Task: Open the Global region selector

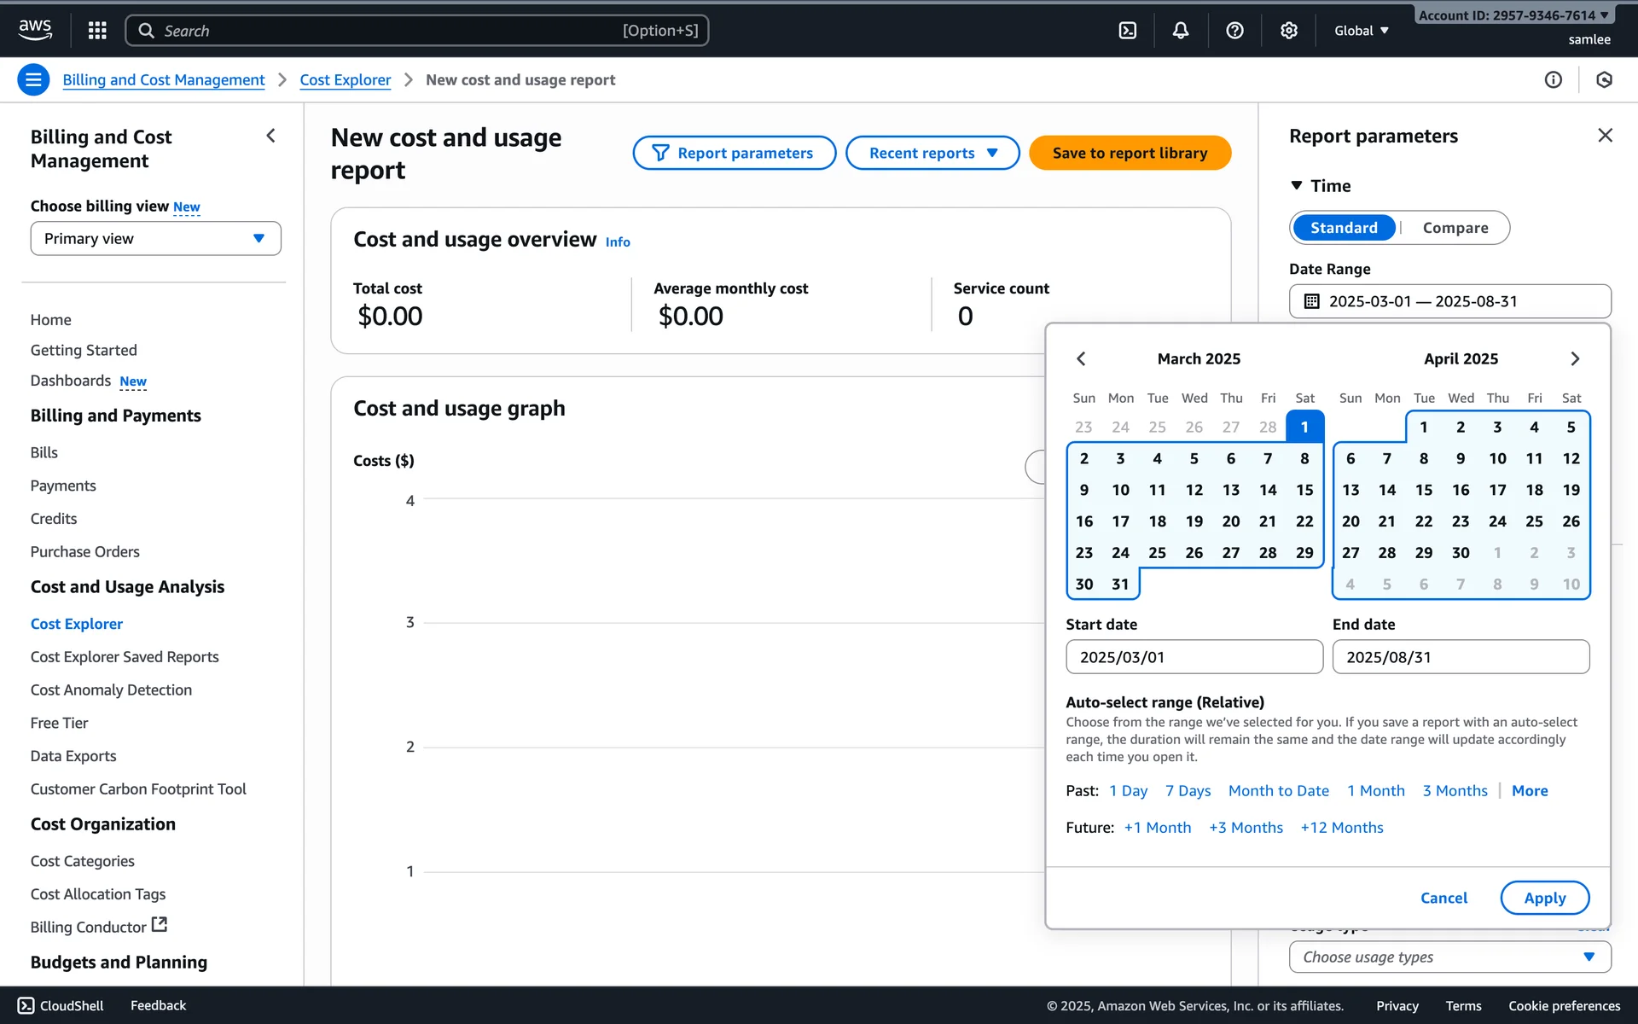Action: point(1362,31)
